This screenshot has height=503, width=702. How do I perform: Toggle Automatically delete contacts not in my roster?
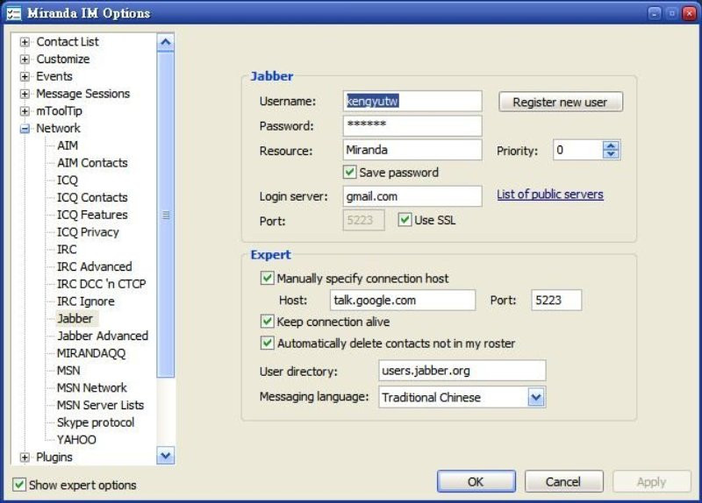[268, 343]
